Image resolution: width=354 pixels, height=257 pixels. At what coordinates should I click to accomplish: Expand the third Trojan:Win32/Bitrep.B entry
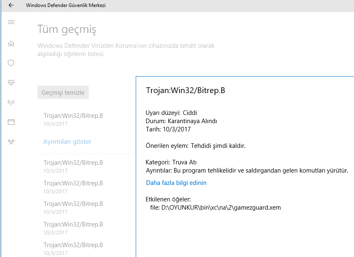click(73, 187)
